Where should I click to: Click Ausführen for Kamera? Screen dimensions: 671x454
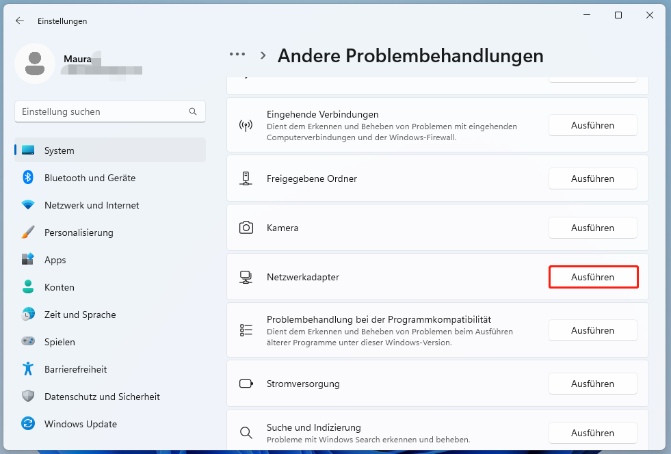coord(593,228)
